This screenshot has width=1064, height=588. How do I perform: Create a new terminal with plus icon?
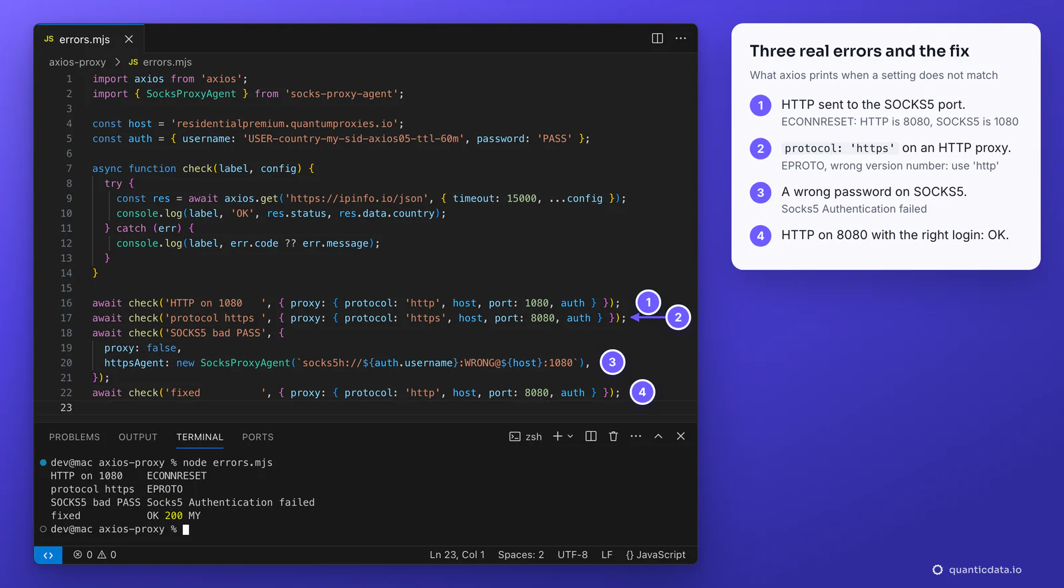click(557, 437)
